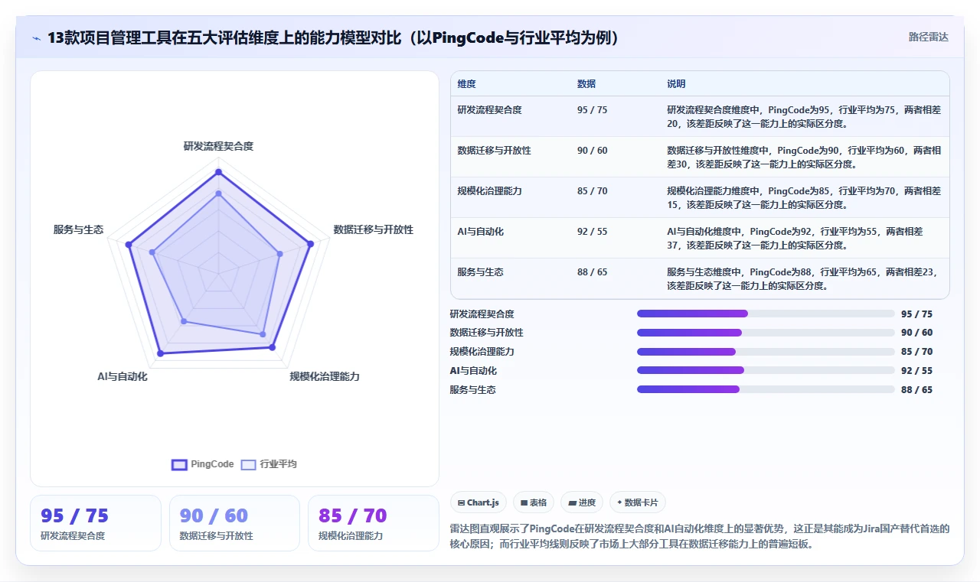980x582 pixels.
Task: Click the 维度 column header
Action: [x=467, y=84]
